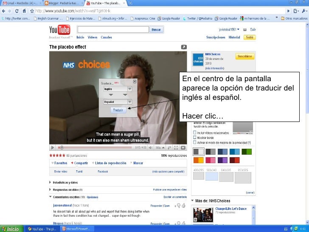Switch to Gmail browser tab
Screen dimensions: 309x232
21,3
